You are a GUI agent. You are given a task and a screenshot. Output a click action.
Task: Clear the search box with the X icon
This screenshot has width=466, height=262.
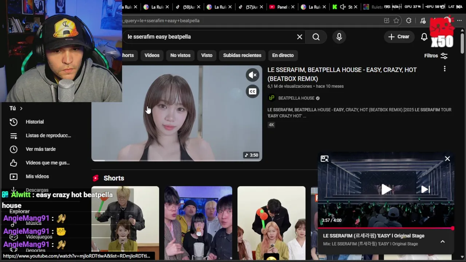point(300,37)
